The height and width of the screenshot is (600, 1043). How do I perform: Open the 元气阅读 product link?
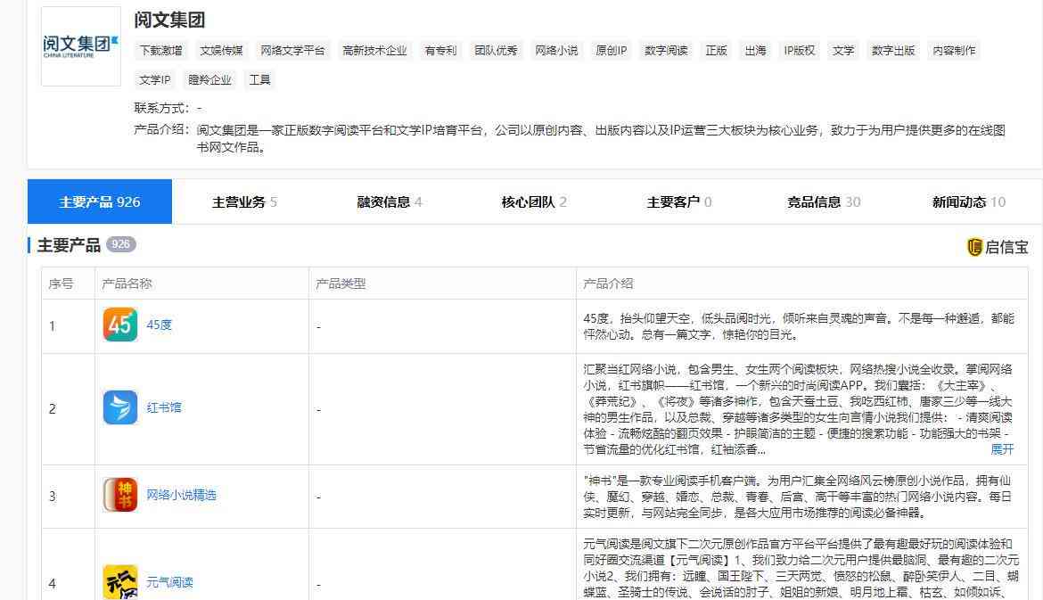169,582
